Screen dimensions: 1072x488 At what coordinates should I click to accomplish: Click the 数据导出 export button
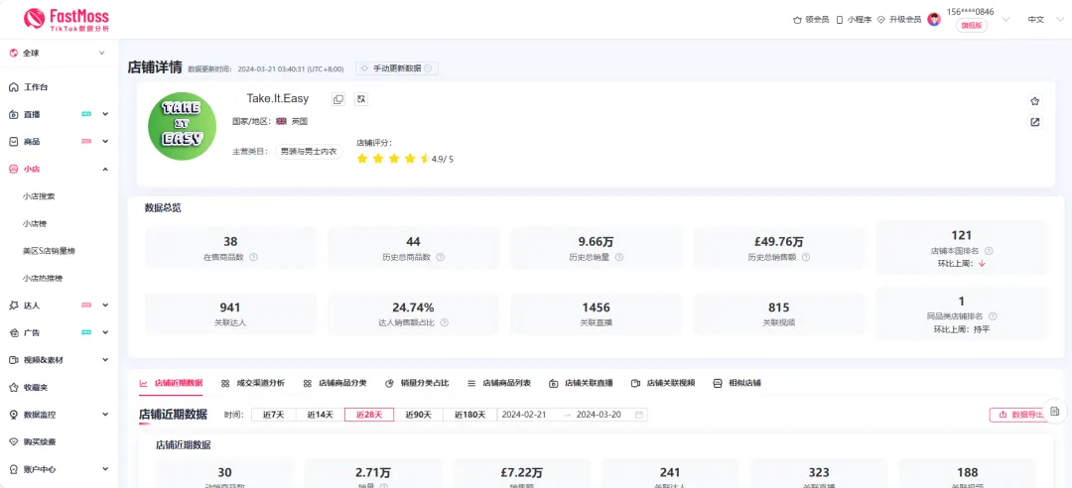tap(1020, 415)
